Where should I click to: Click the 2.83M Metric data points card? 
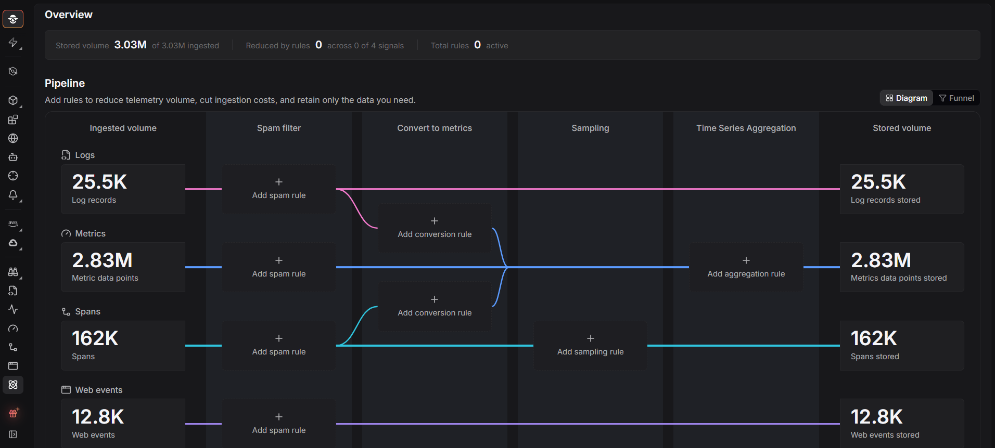coord(123,267)
